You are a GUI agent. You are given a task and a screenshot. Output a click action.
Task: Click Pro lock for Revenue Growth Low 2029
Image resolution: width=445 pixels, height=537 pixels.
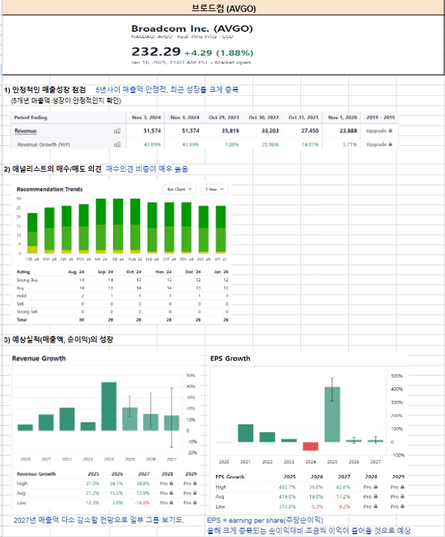190,502
